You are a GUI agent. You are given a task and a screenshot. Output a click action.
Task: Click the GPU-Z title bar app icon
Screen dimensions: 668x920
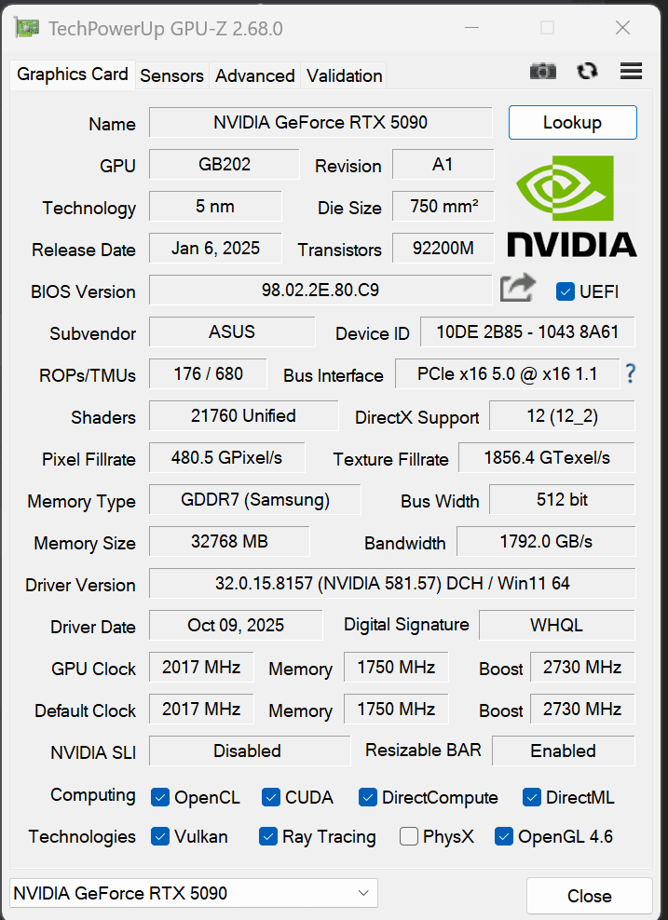(27, 28)
